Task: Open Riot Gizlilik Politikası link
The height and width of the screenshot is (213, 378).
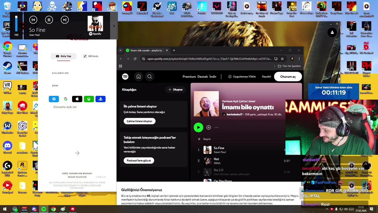Action: 65,185
